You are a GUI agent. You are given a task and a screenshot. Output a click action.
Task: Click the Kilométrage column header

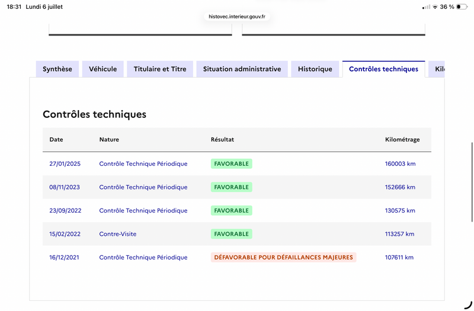[x=402, y=139]
